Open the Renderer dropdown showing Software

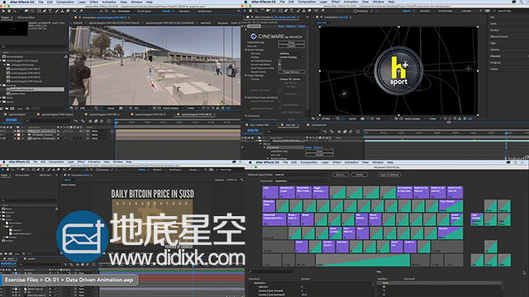292,54
